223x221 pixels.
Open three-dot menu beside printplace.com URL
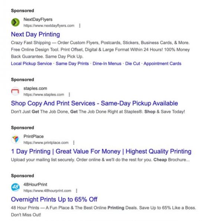(x=74, y=143)
